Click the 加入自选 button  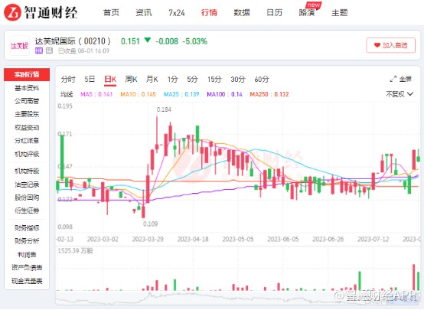pyautogui.click(x=391, y=45)
